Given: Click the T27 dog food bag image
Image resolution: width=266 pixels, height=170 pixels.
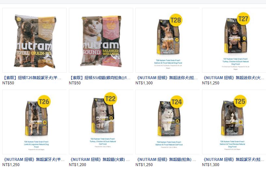Looking at the screenshot, I should click(234, 40).
